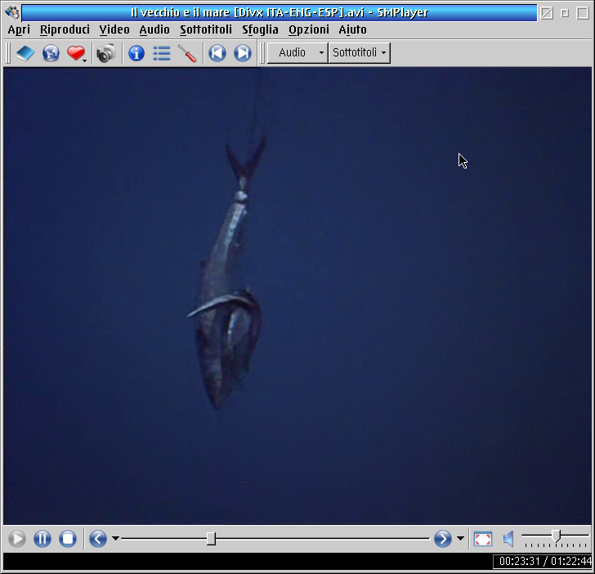595x574 pixels.
Task: Expand the Audio track dropdown
Action: (x=297, y=53)
